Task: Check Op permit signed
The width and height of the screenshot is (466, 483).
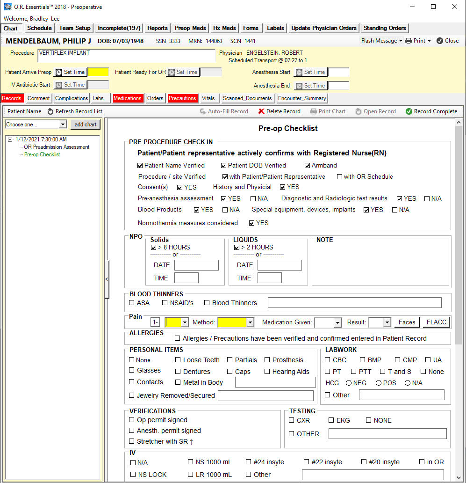Action: tap(132, 419)
